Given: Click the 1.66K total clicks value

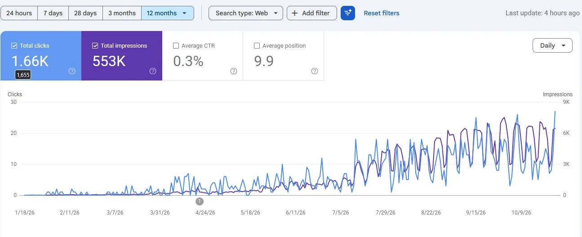Looking at the screenshot, I should click(x=30, y=61).
